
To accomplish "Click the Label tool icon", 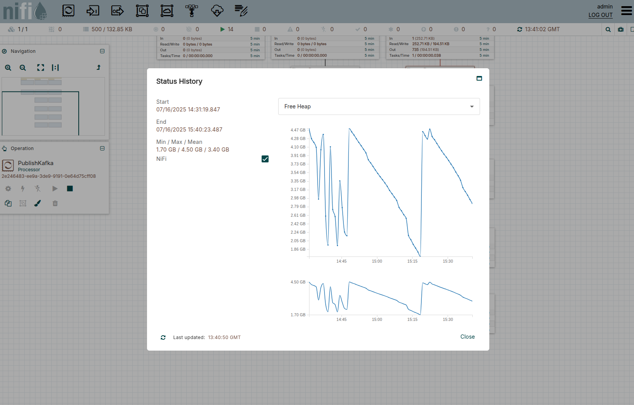I will click(241, 11).
